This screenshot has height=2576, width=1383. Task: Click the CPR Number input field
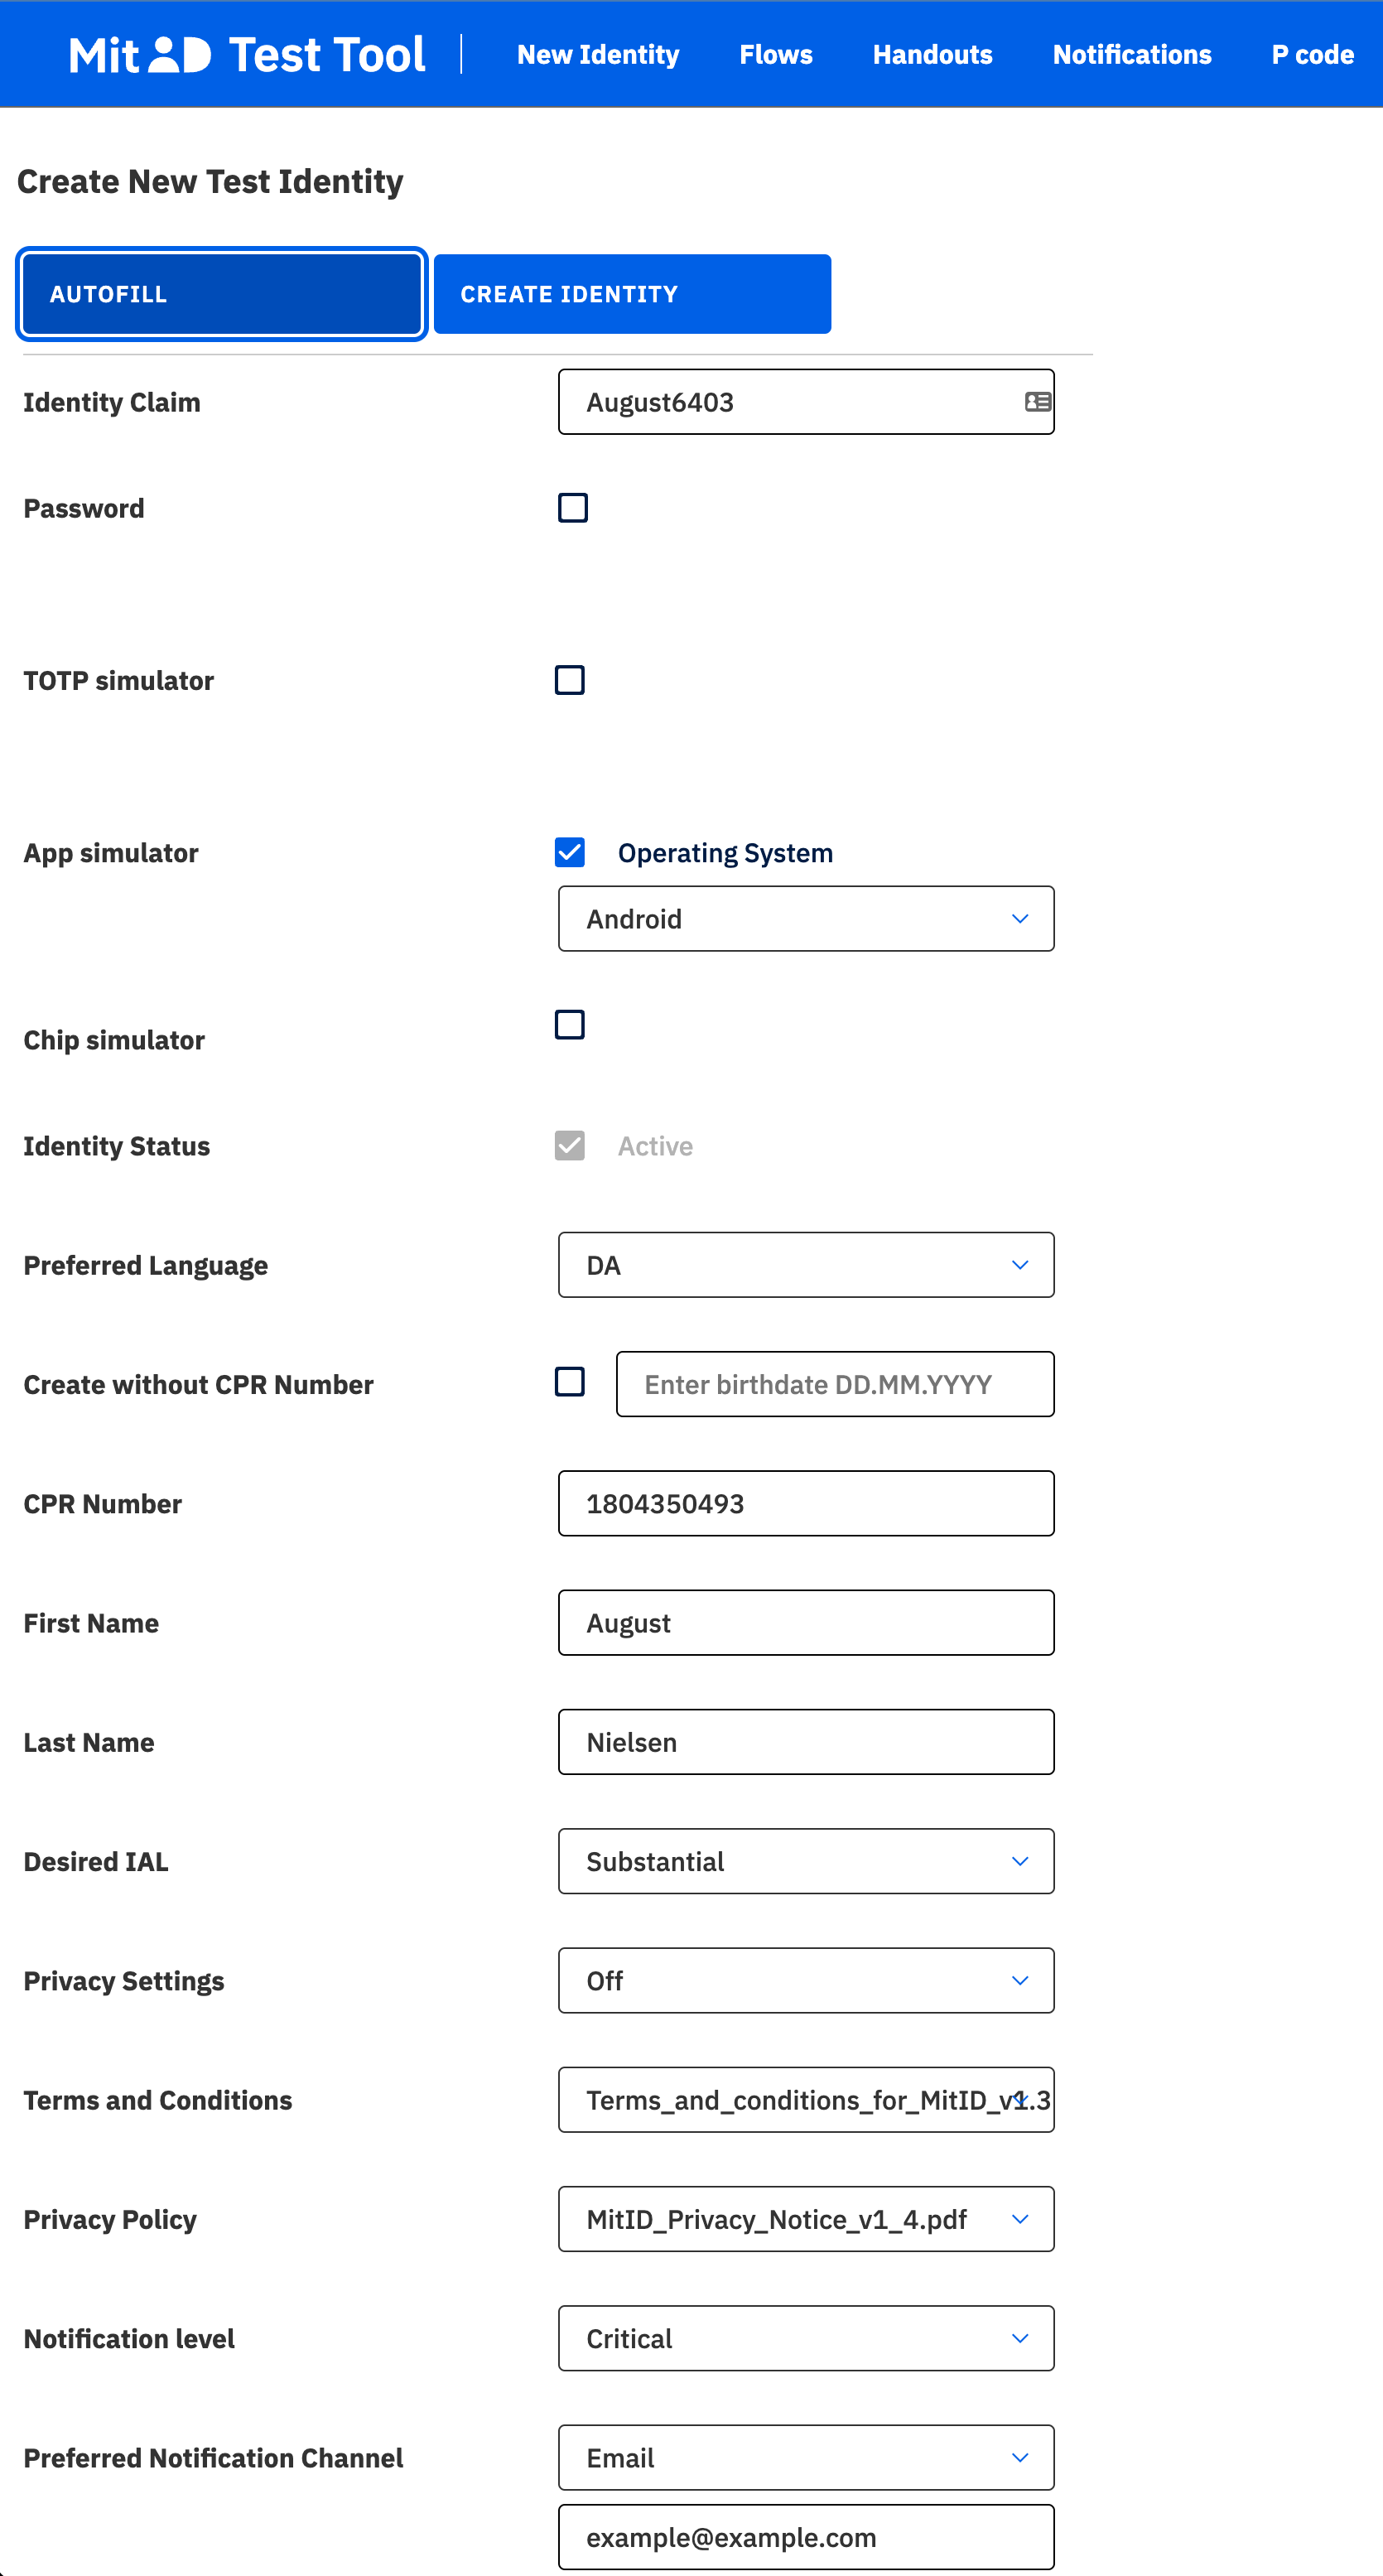coord(805,1503)
